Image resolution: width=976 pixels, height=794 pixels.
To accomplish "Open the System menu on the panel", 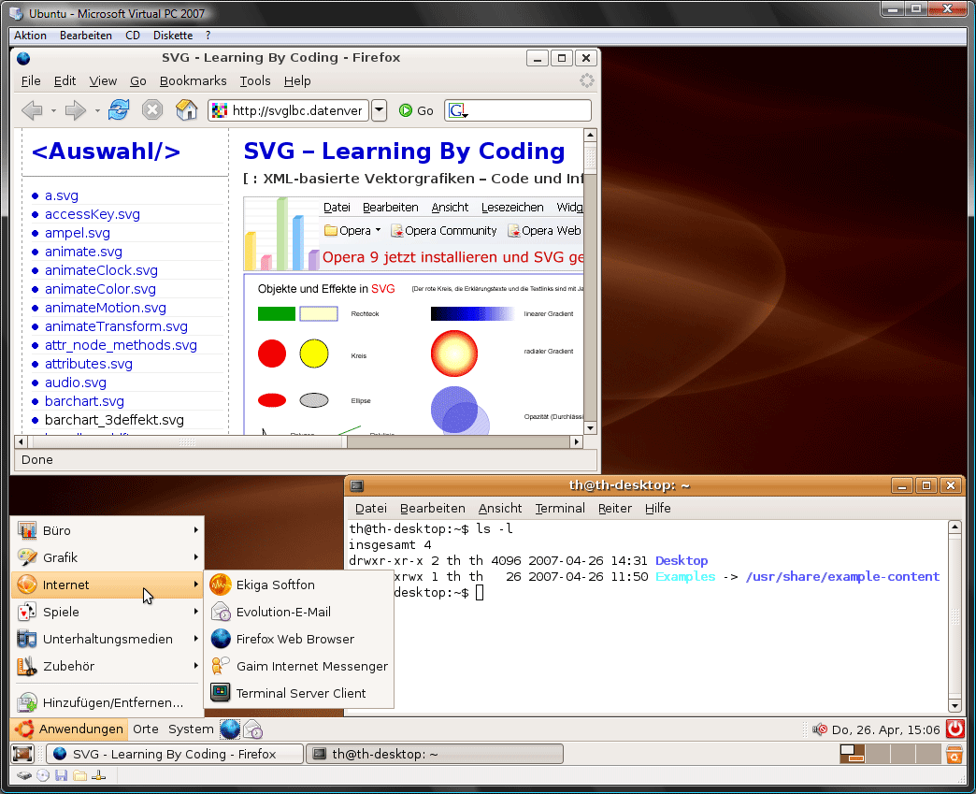I will [x=191, y=729].
